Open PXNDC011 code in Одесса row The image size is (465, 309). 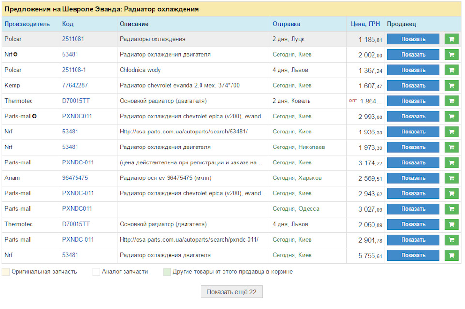[77, 209]
